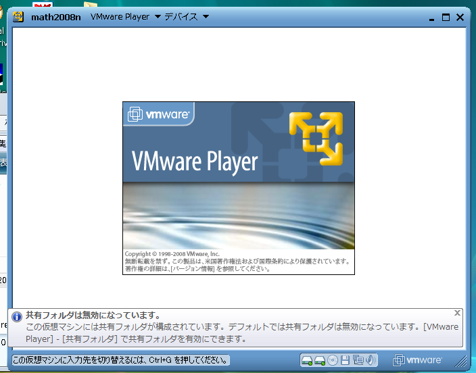The image size is (476, 373).
Task: Dismiss the shared folders notification
Action: 457,313
